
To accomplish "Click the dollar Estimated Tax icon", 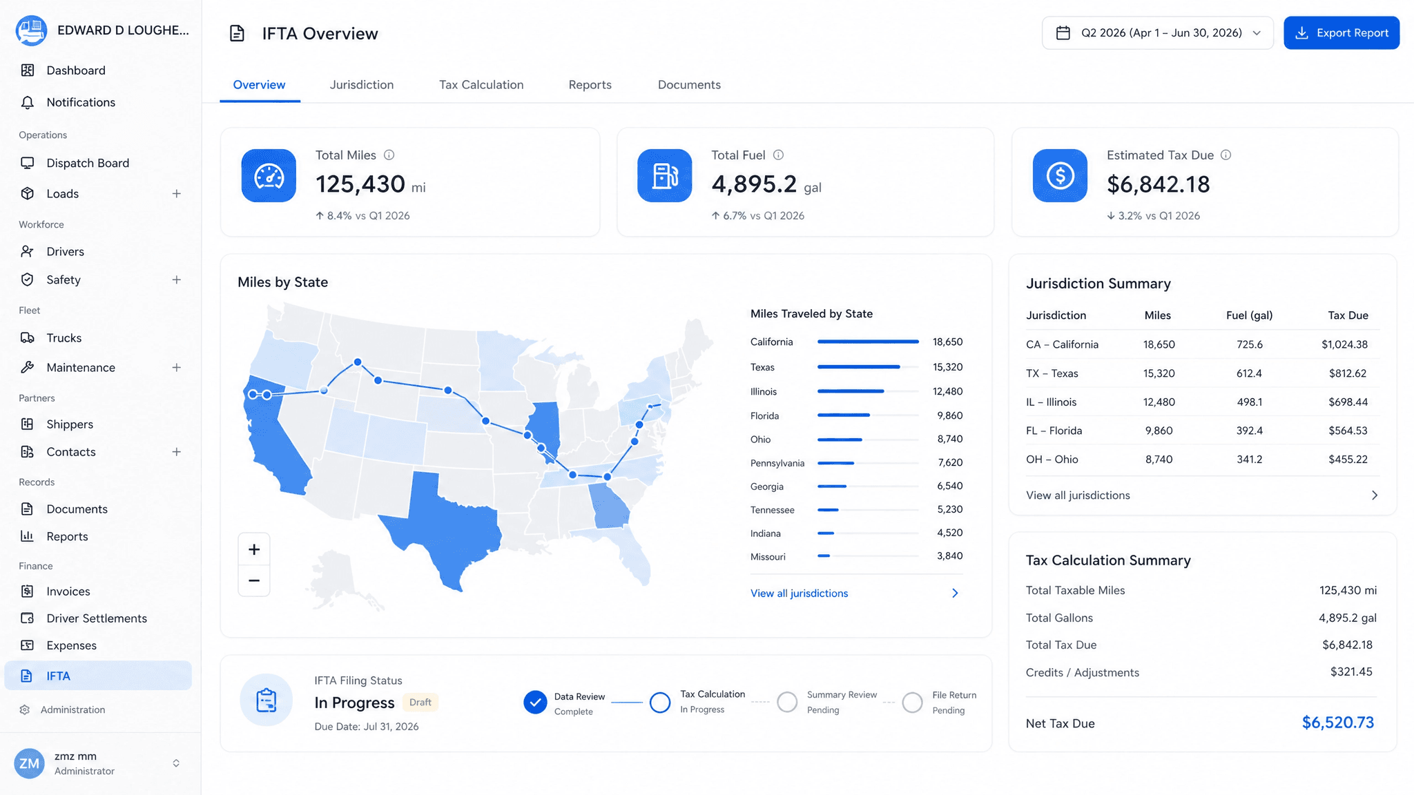I will (x=1060, y=176).
